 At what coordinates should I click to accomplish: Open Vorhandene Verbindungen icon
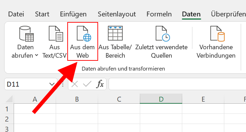click(x=218, y=34)
